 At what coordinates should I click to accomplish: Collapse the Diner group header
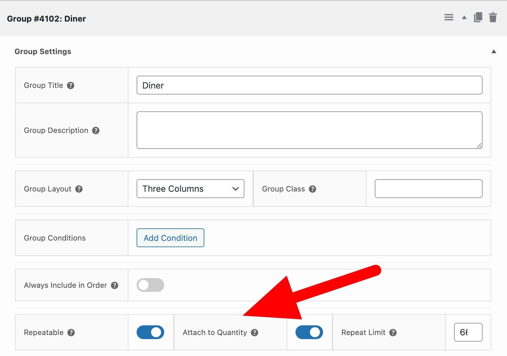point(464,18)
